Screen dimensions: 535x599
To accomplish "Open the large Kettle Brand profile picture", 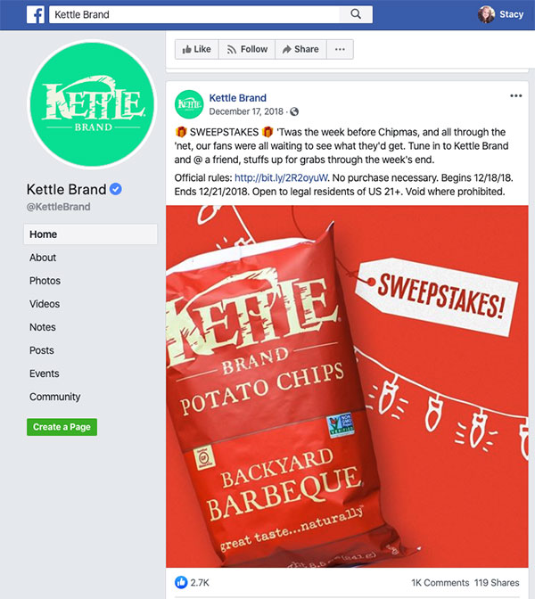I will tap(92, 104).
